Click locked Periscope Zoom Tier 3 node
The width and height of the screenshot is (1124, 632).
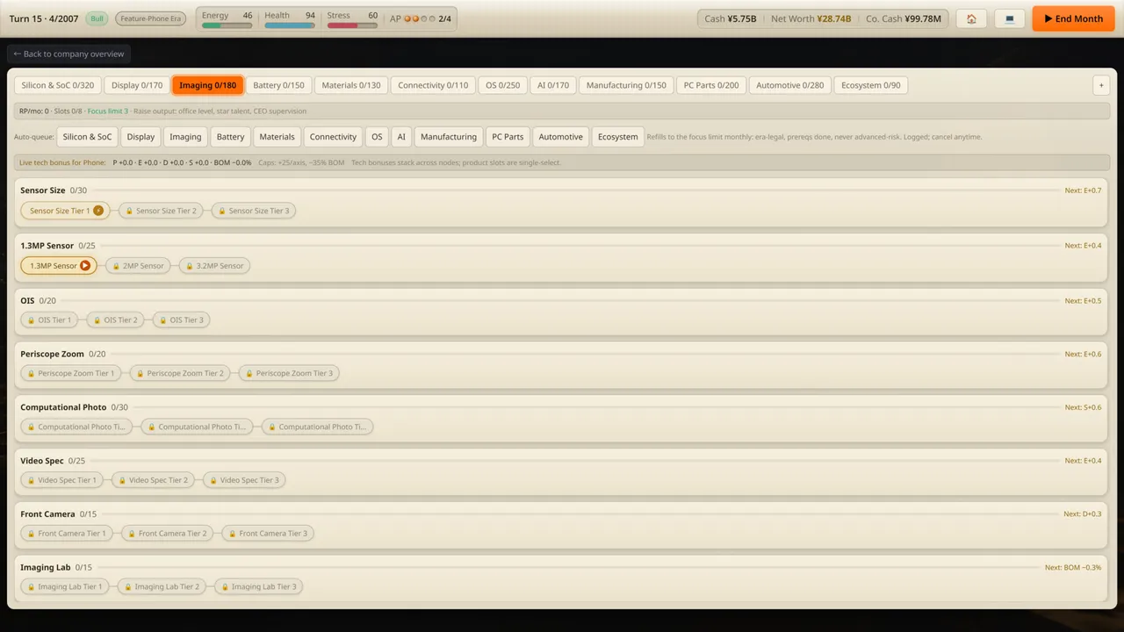pos(289,374)
